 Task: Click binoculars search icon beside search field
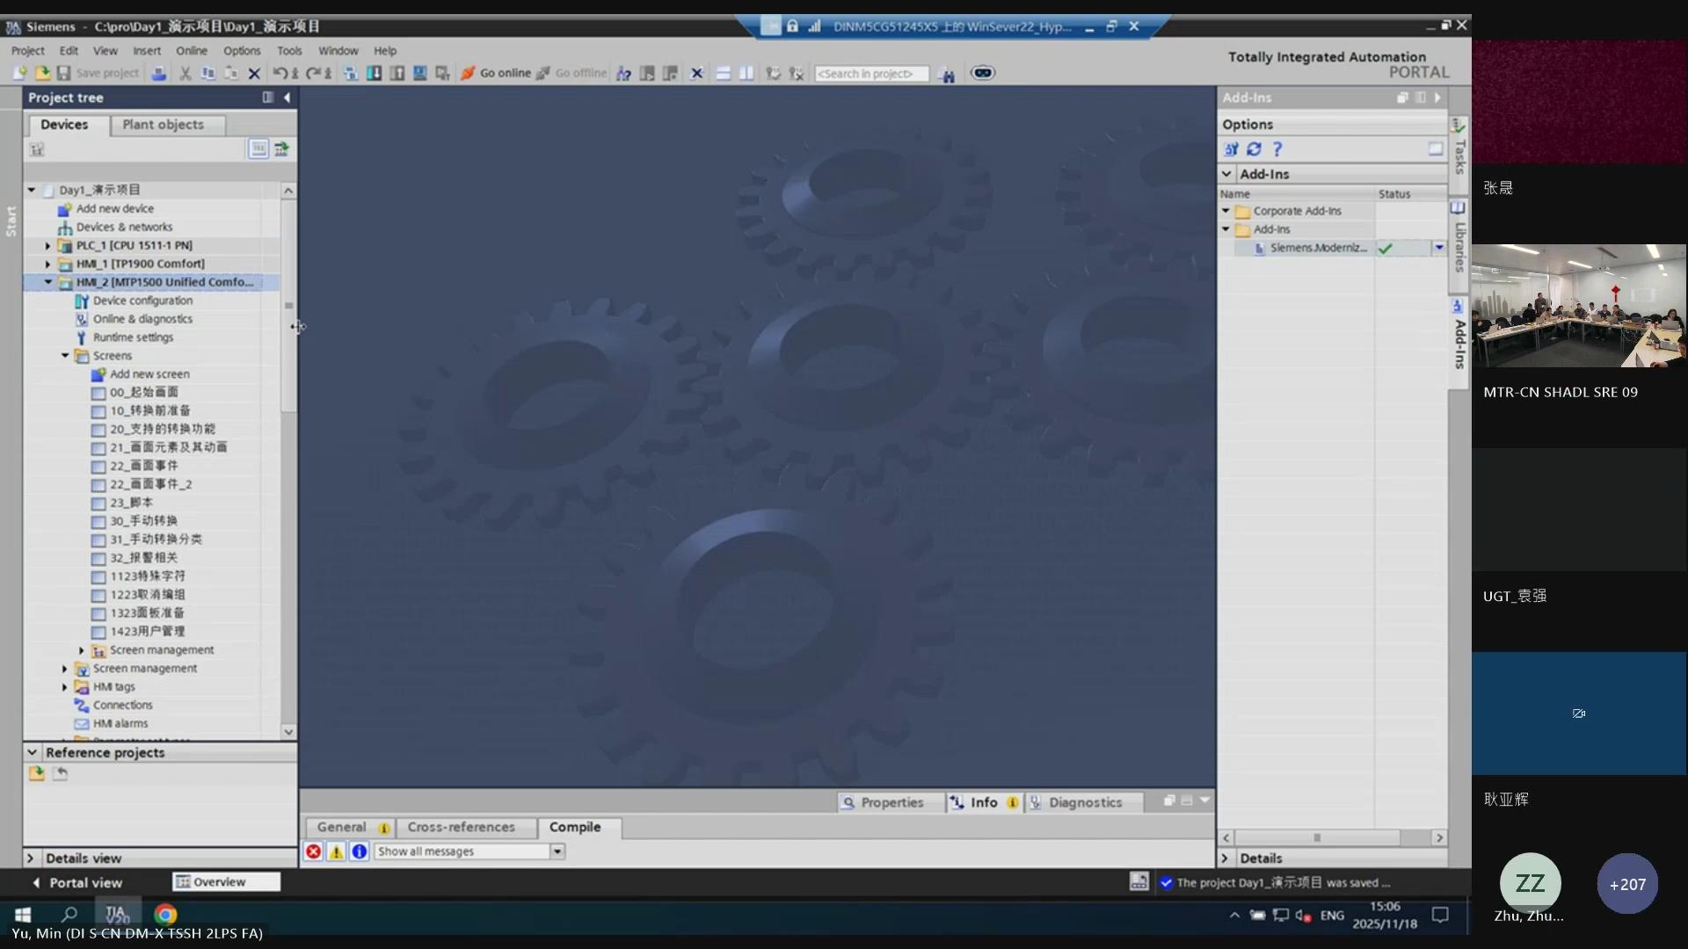[947, 75]
